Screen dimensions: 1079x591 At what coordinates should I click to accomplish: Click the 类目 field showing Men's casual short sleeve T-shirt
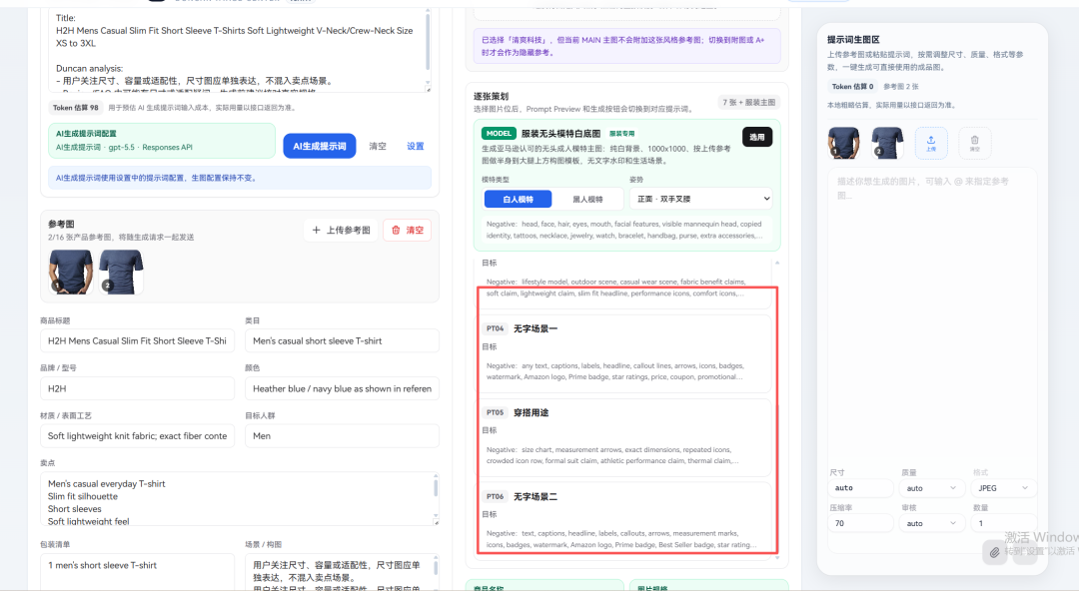(x=342, y=340)
